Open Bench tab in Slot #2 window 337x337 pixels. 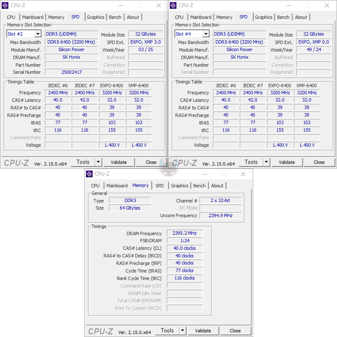[115, 17]
